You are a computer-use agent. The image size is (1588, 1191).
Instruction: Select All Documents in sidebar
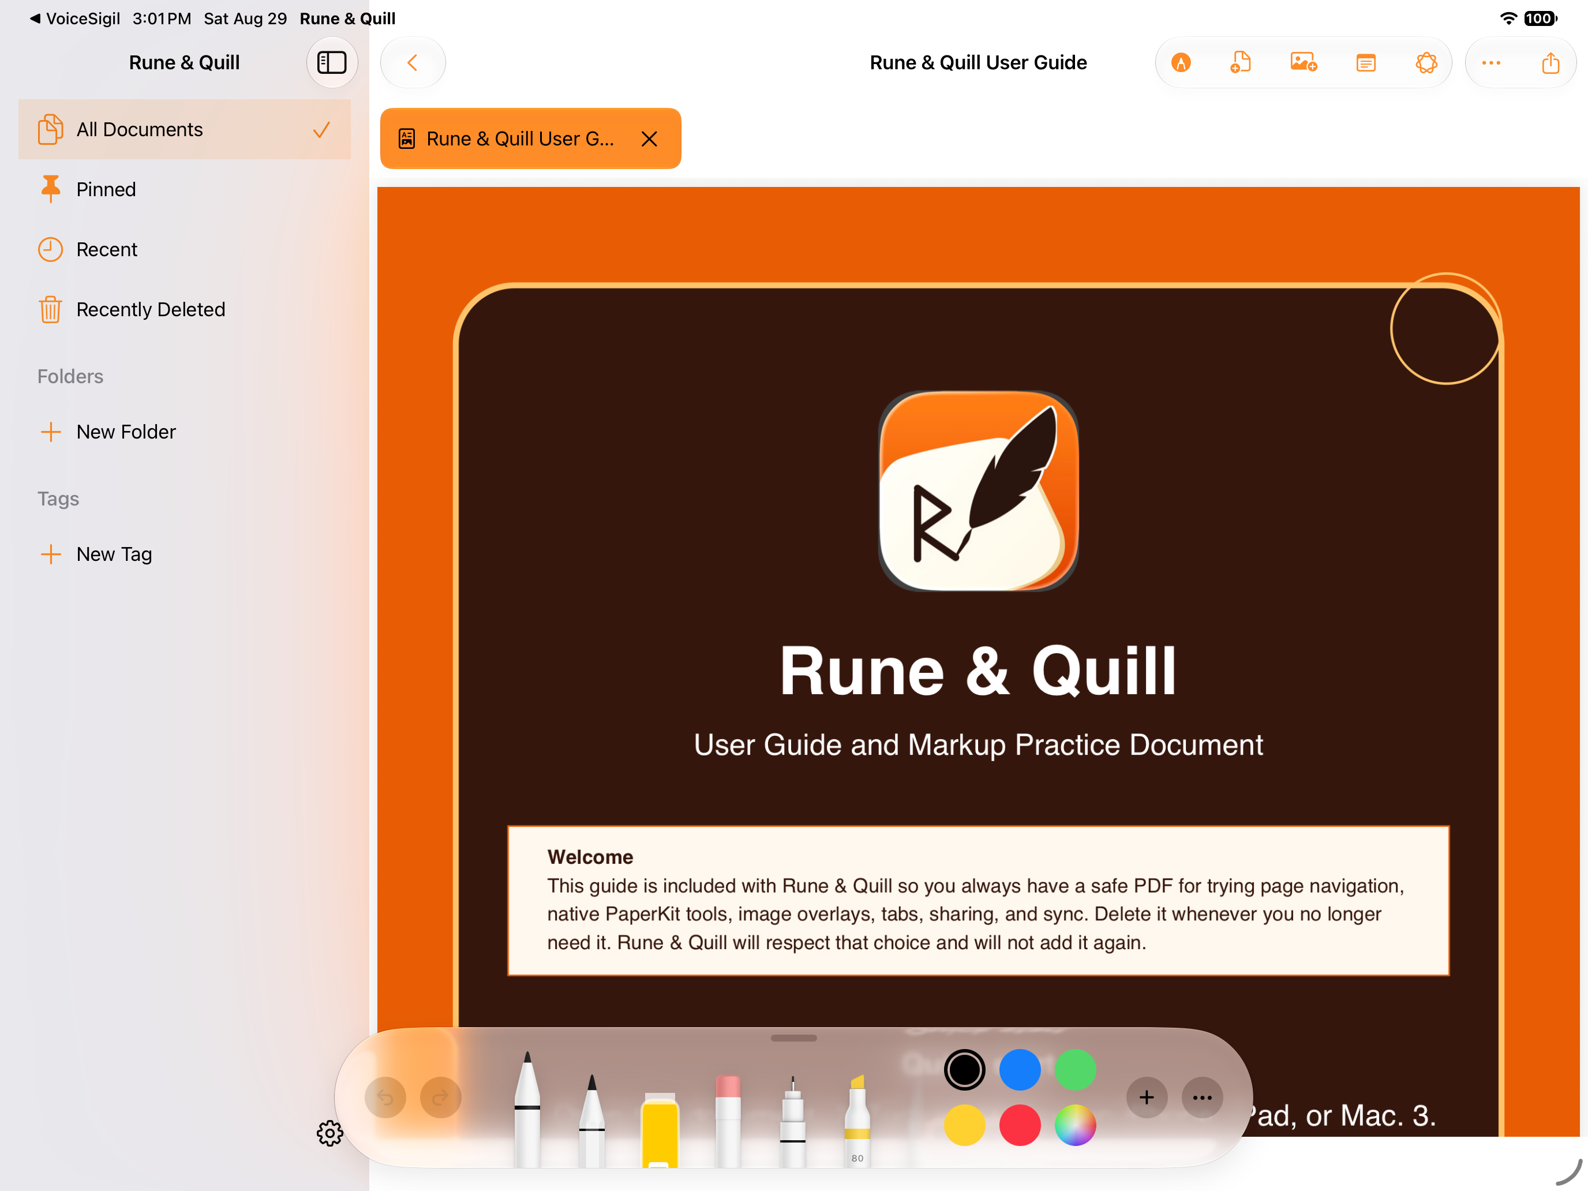(x=185, y=129)
